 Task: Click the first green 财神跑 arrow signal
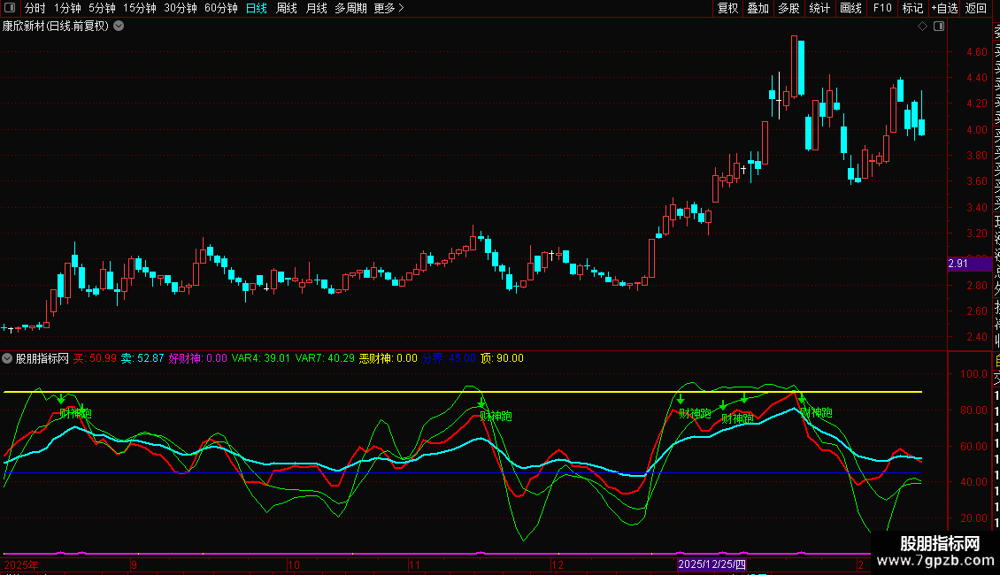(x=61, y=400)
